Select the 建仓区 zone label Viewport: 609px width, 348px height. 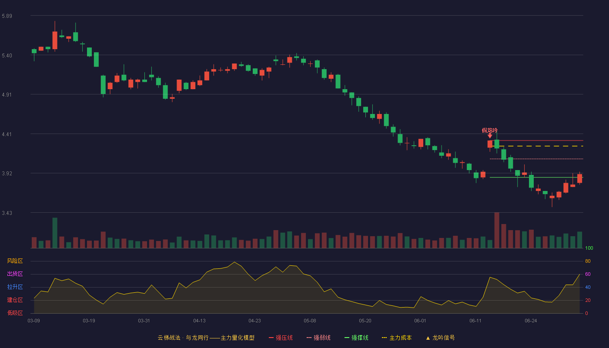coord(15,300)
